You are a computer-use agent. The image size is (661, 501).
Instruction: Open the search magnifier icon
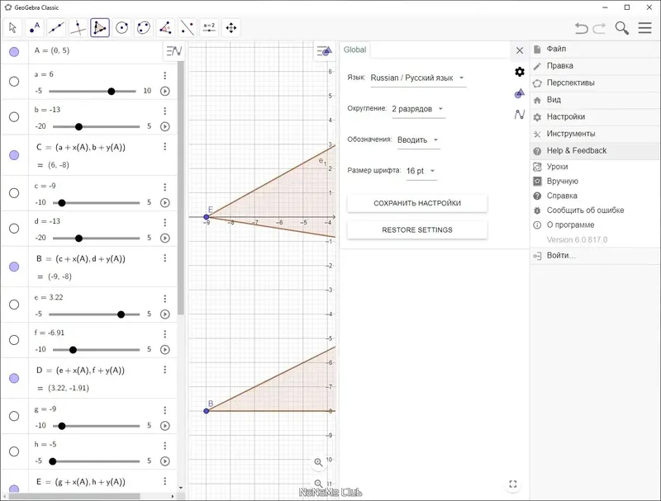(x=622, y=28)
